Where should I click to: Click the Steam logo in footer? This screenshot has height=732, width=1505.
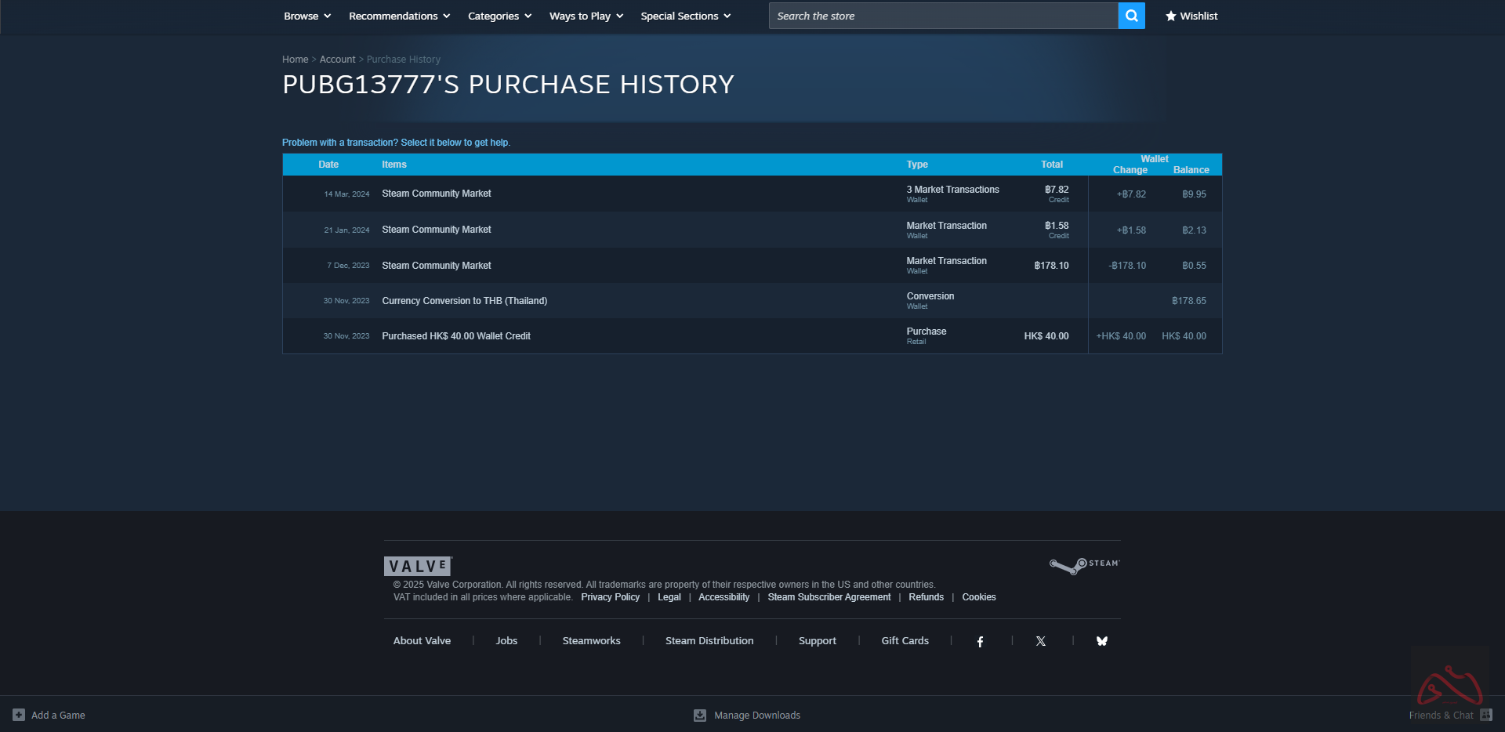1085,565
